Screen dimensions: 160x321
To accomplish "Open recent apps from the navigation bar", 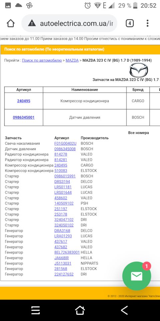I will [x=36, y=310].
